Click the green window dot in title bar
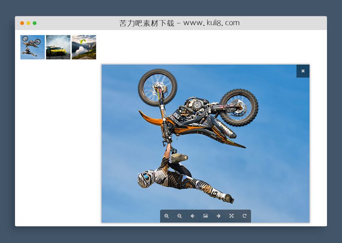Viewport: 342px width, 243px height. pyautogui.click(x=35, y=23)
